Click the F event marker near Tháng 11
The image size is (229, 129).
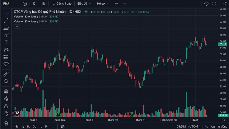click(x=132, y=114)
